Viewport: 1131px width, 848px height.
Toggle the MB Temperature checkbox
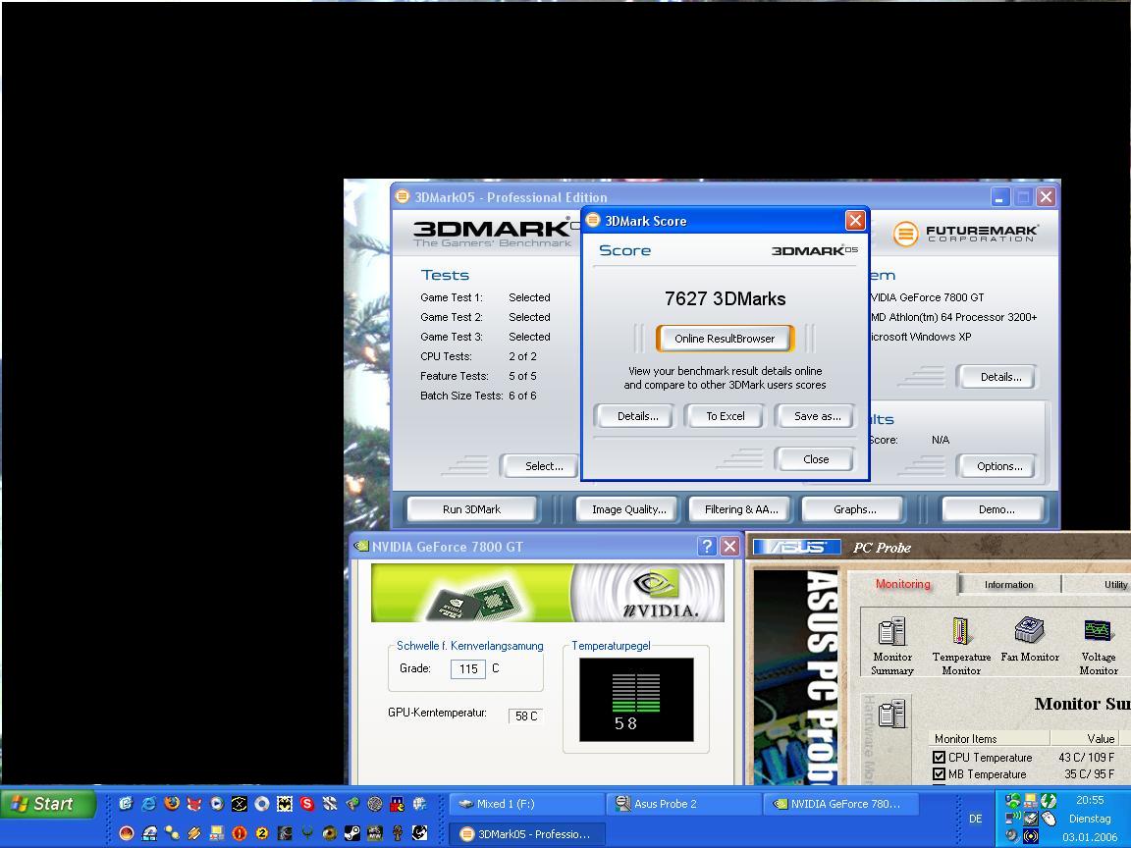click(x=939, y=774)
